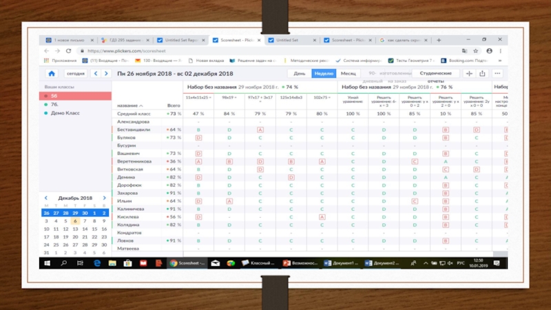Click browser reload icon
Image resolution: width=551 pixels, height=310 pixels.
67,51
